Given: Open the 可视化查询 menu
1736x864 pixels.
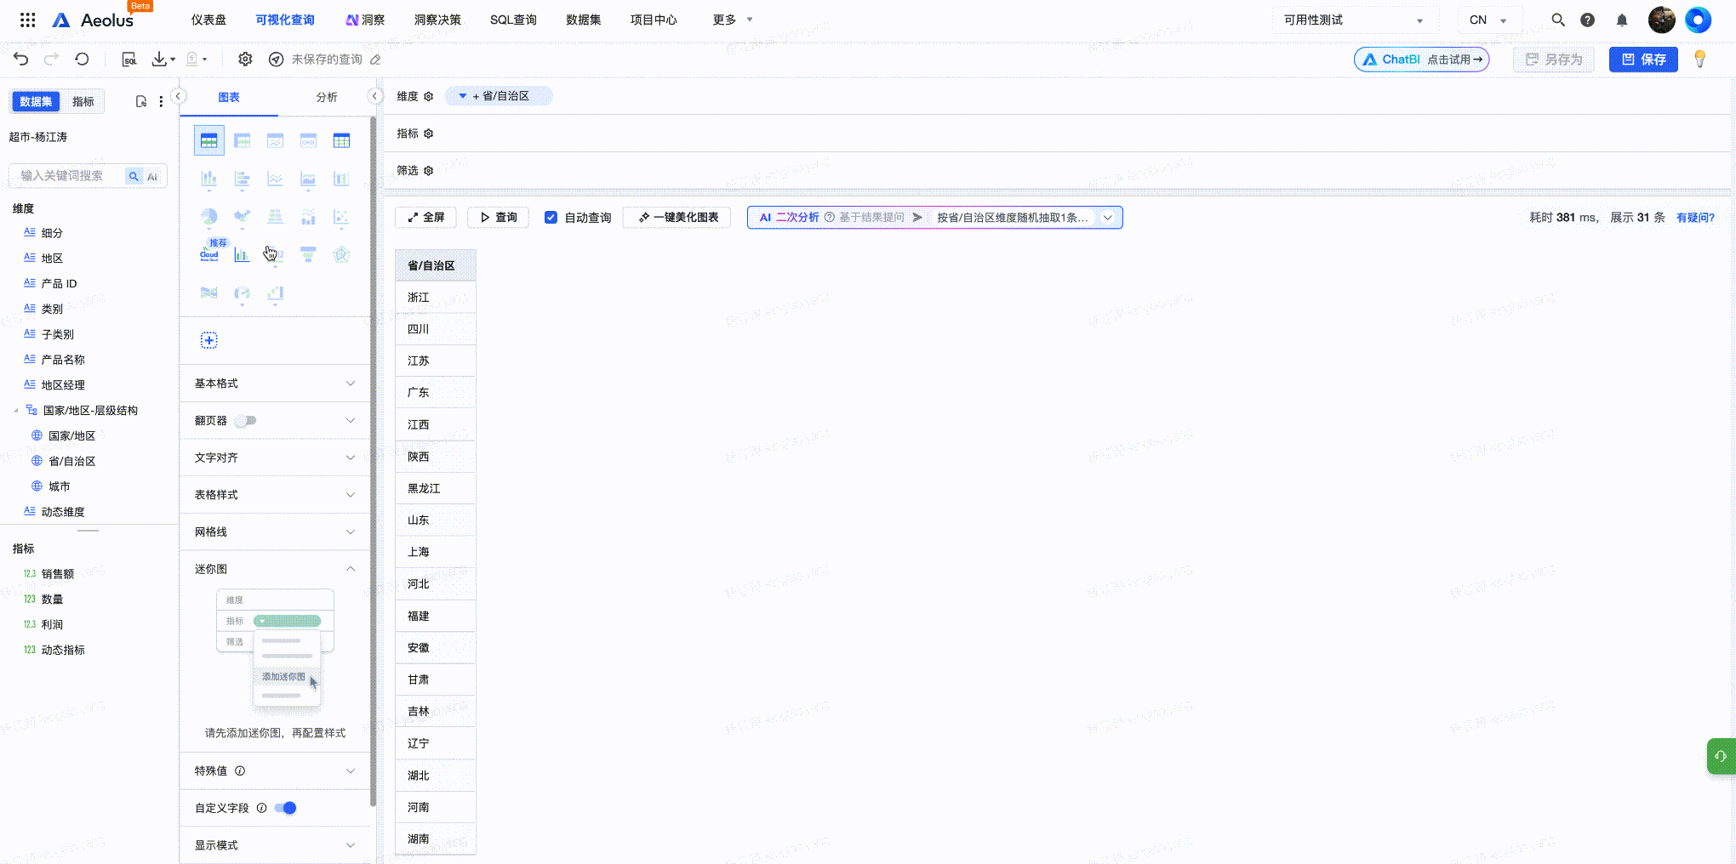Looking at the screenshot, I should tap(285, 20).
